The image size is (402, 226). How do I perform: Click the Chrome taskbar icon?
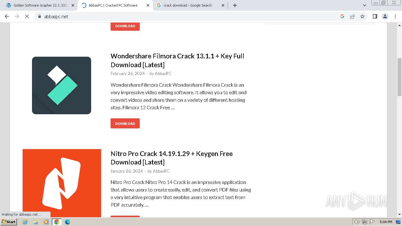[x=57, y=222]
